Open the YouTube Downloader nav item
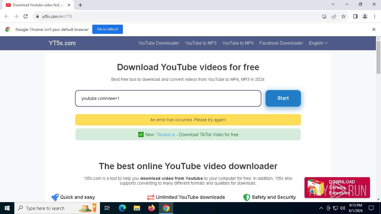381x214 pixels. pyautogui.click(x=159, y=43)
